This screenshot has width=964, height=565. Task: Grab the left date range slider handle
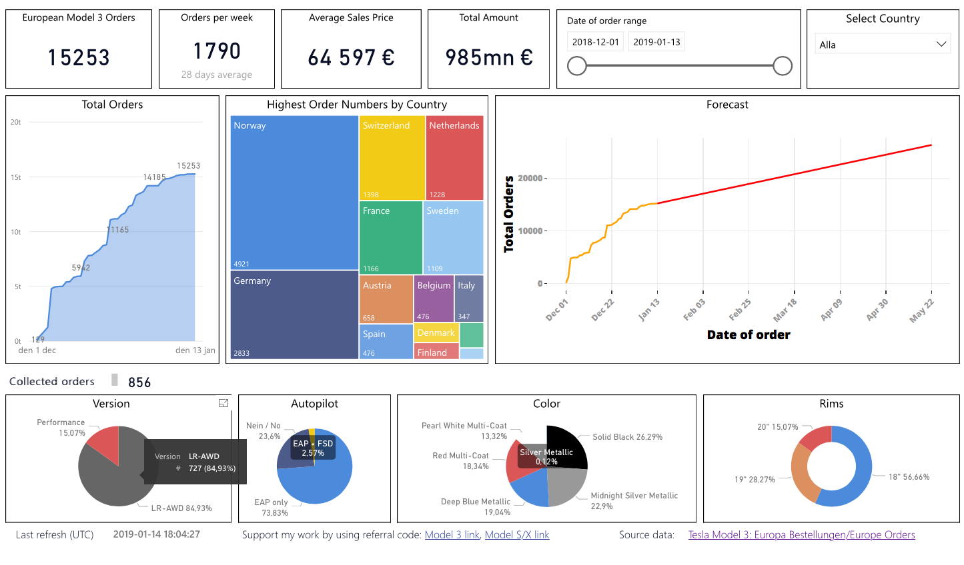577,66
